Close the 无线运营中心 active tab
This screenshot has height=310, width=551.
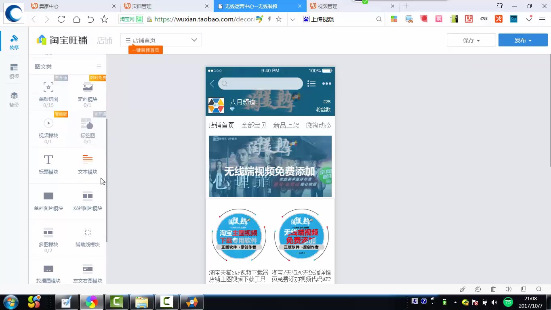pyautogui.click(x=299, y=6)
